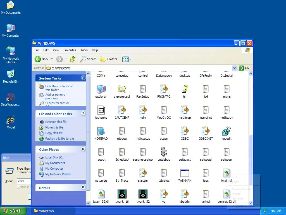Viewport: 286px width, 215px height.
Task: Click the system tray clock
Action: click(x=276, y=211)
